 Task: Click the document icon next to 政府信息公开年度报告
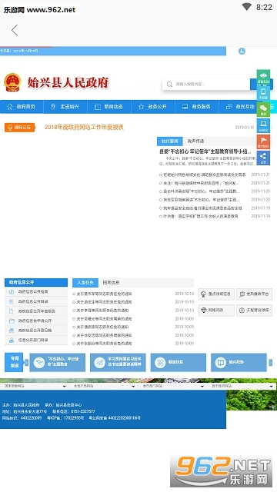[x=12, y=311]
